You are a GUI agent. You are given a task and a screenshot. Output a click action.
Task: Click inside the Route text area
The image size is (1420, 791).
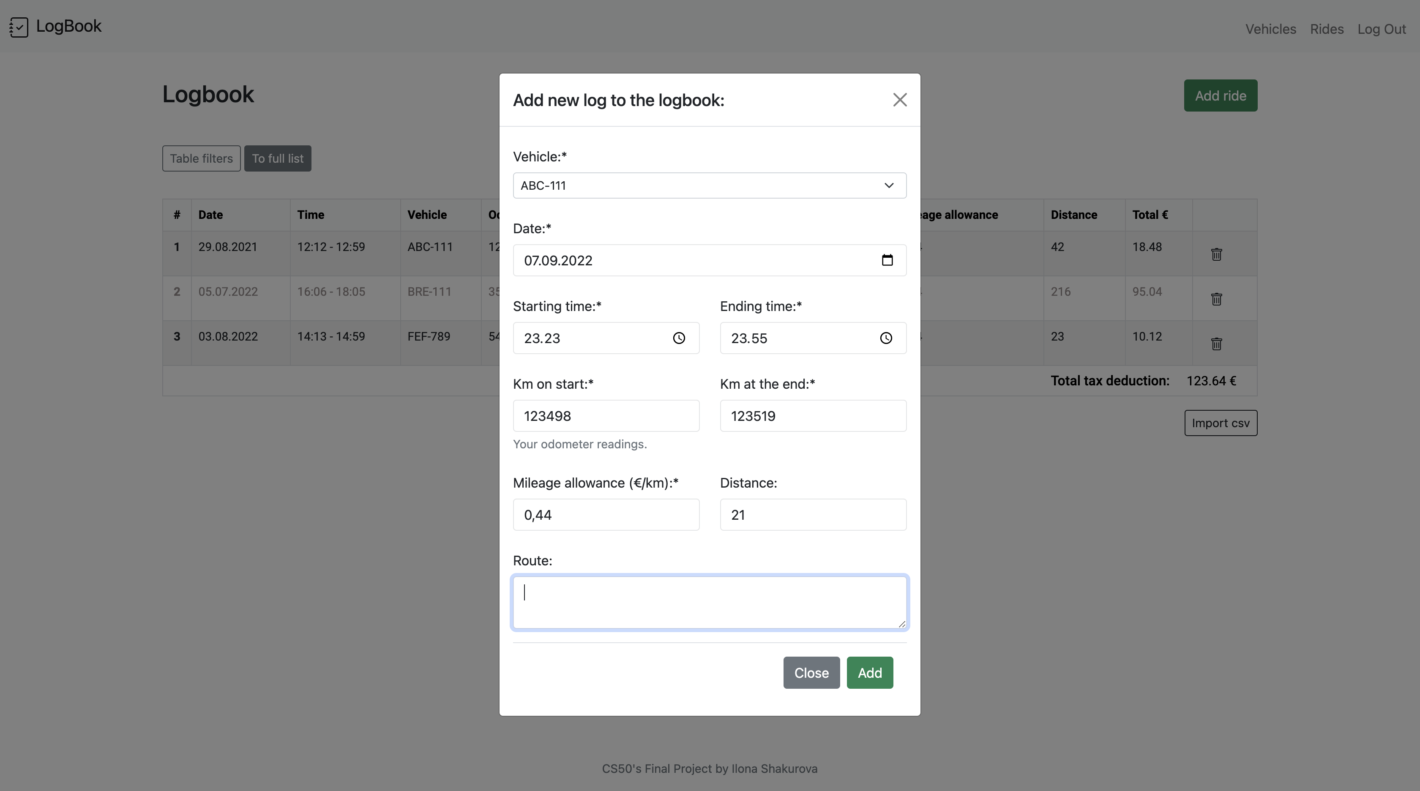pyautogui.click(x=709, y=602)
